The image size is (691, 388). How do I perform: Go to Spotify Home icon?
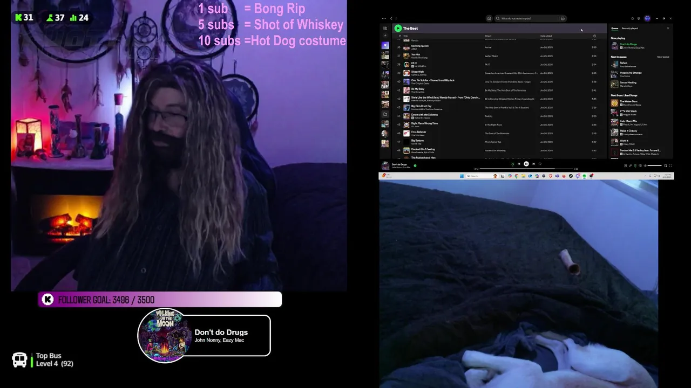click(x=489, y=18)
